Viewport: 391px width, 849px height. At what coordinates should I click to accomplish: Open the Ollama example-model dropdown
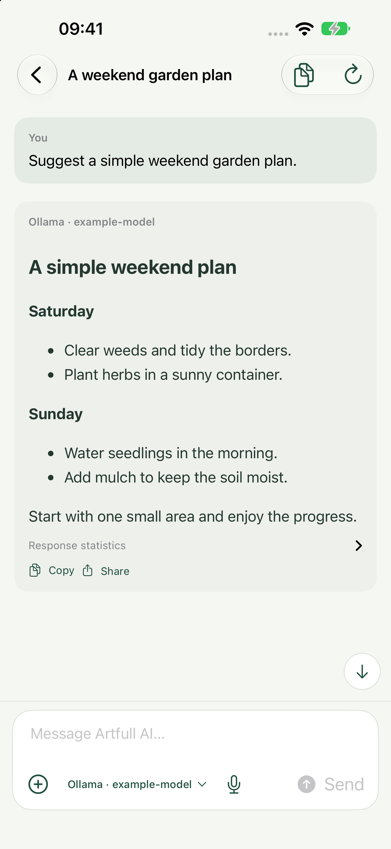137,784
